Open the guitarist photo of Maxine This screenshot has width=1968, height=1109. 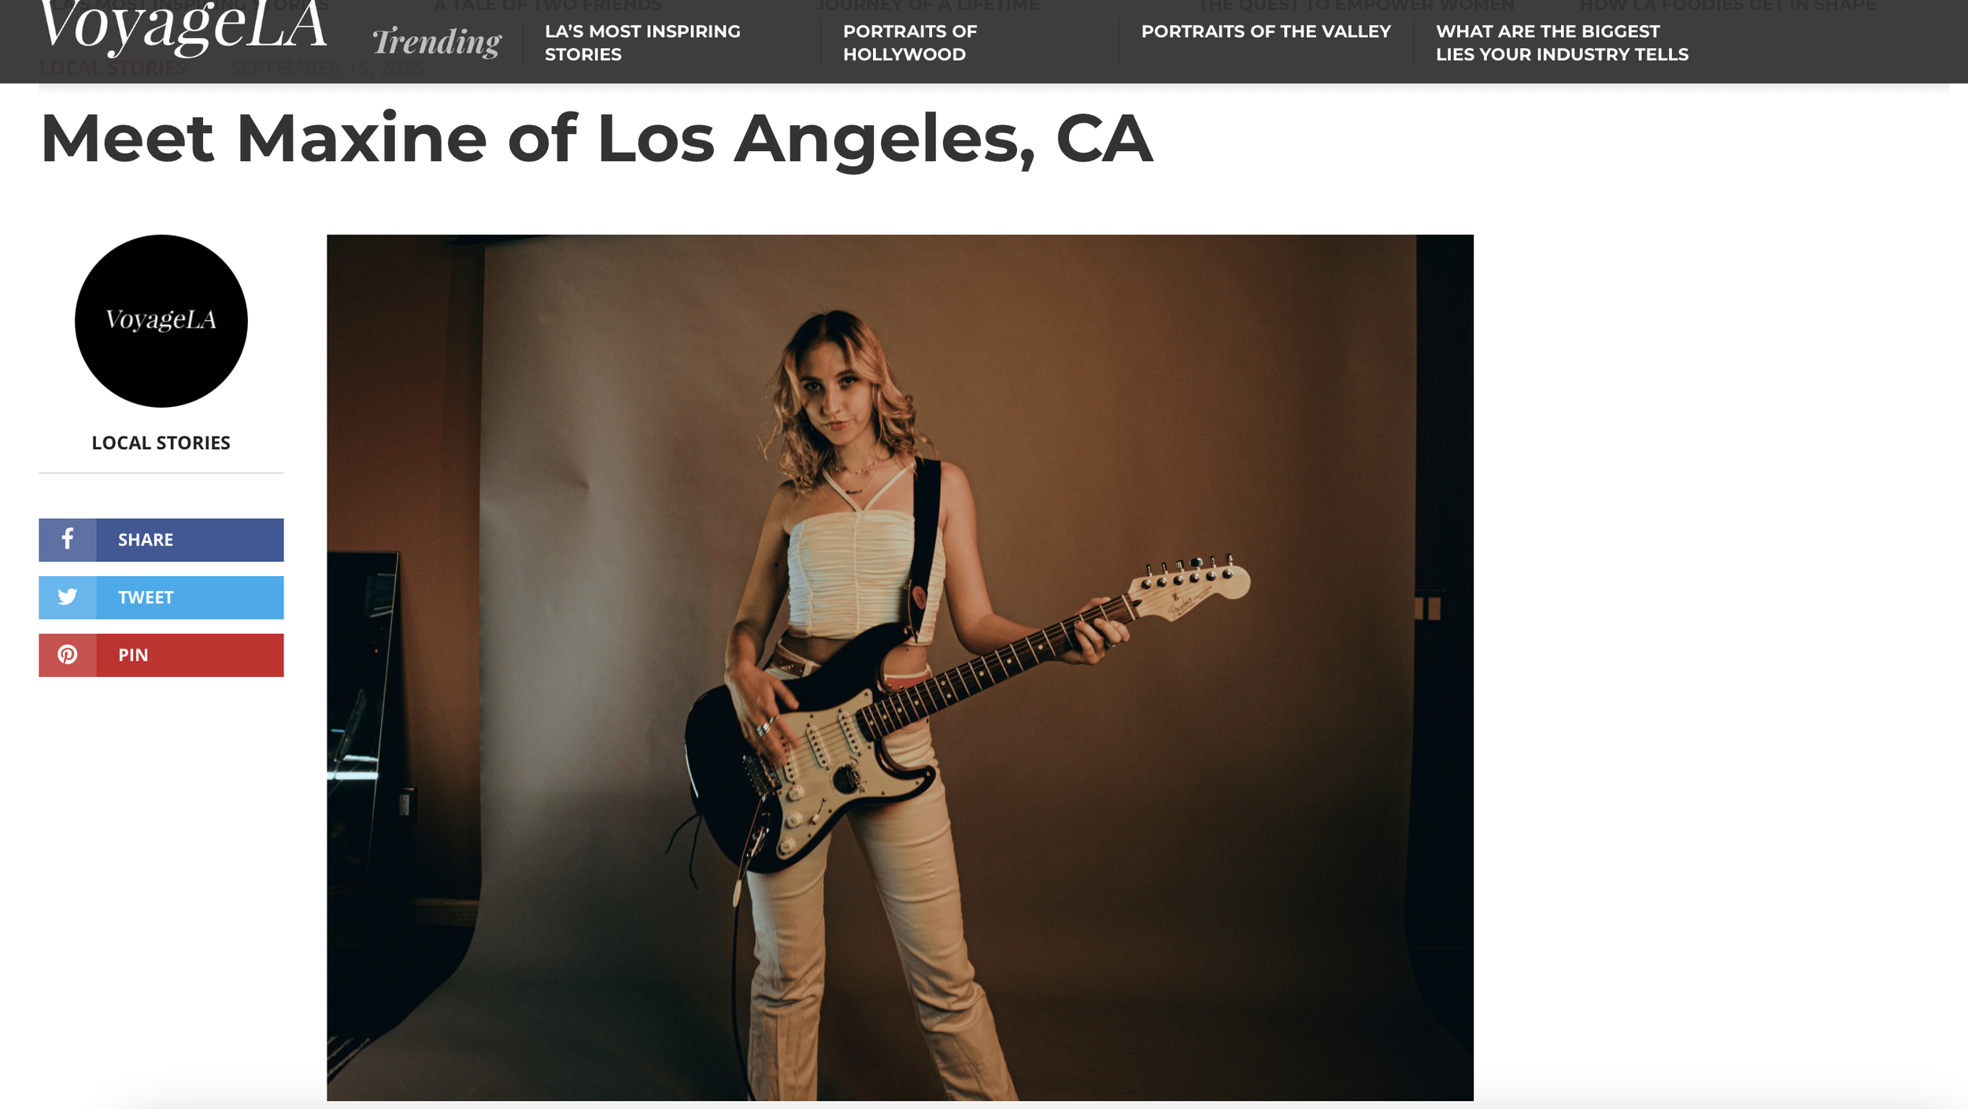[900, 667]
